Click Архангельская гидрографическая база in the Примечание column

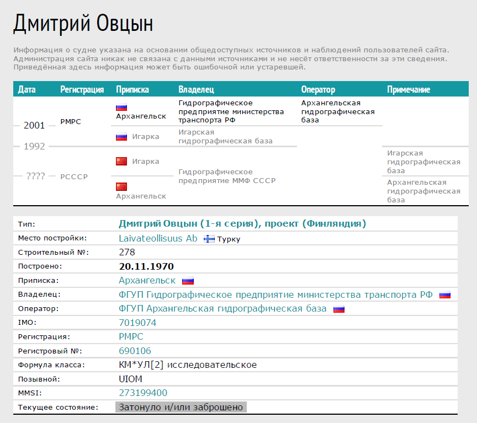(x=424, y=191)
